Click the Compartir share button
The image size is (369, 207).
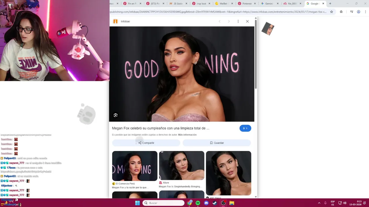pyautogui.click(x=146, y=143)
